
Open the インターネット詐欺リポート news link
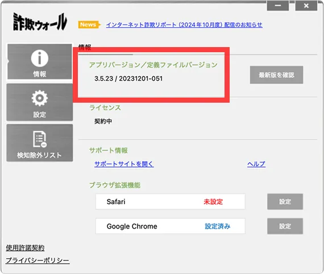pos(184,25)
